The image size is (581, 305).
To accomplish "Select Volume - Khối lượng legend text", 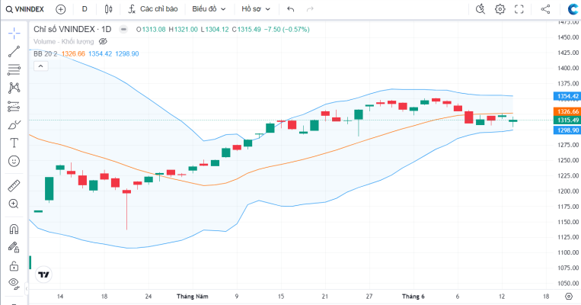I will (x=64, y=42).
